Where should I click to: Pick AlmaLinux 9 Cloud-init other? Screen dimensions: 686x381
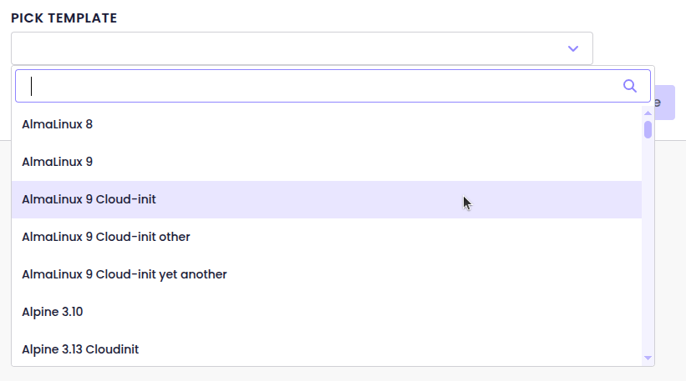[x=327, y=237]
